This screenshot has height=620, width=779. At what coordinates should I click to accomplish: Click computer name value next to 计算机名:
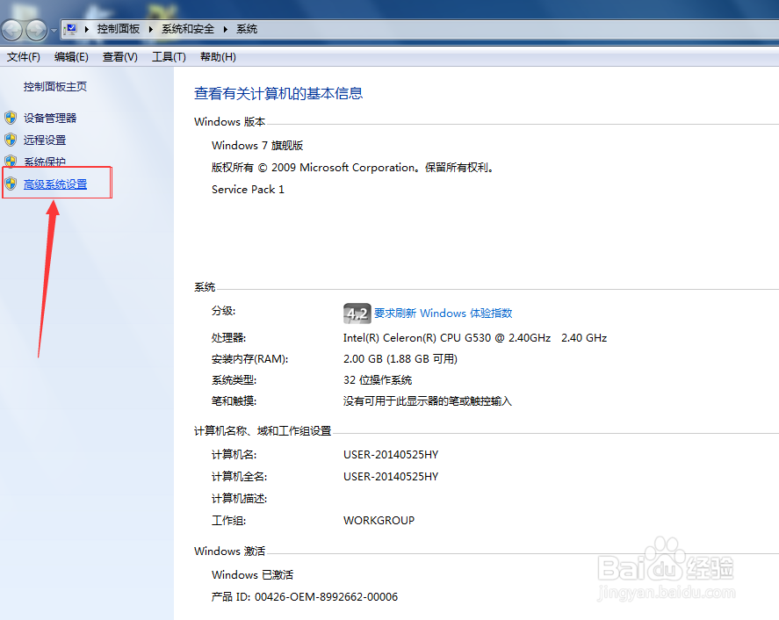[x=391, y=455]
